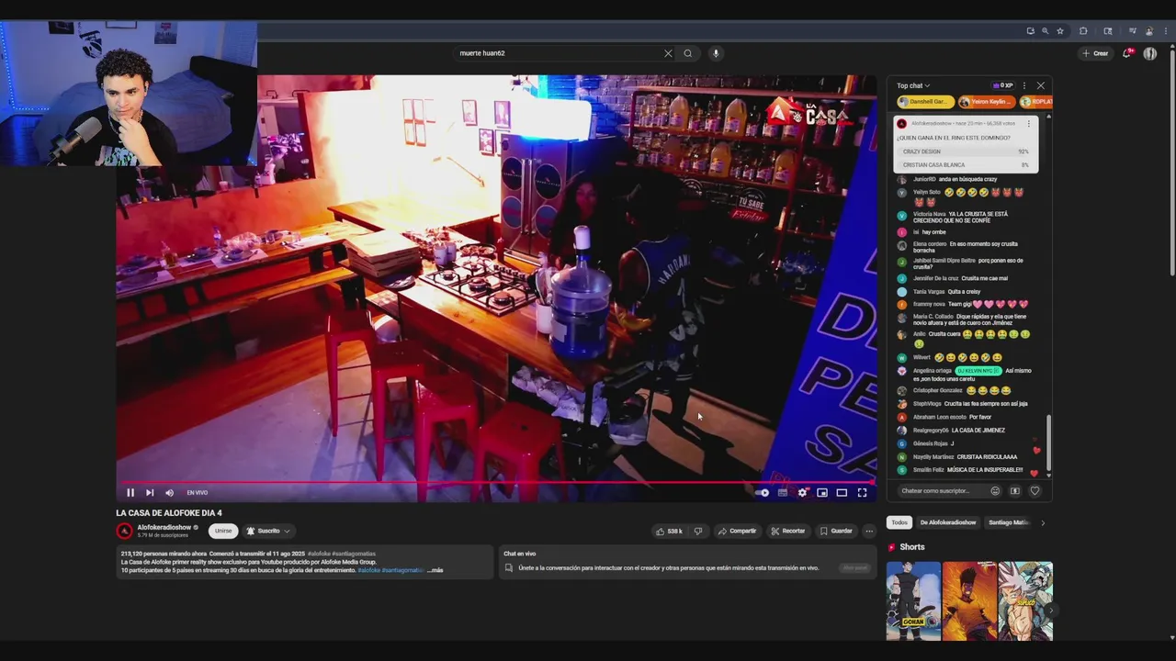The width and height of the screenshot is (1176, 661).
Task: Select Yeiron Keylin super chat chip
Action: [988, 102]
